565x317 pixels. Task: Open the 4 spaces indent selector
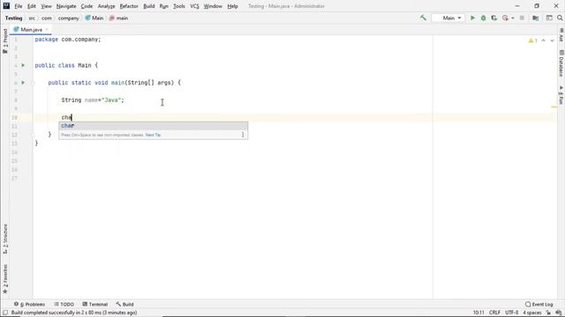[x=532, y=313]
